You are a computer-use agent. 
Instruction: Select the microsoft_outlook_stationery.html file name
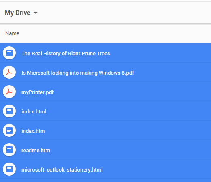tap(62, 170)
